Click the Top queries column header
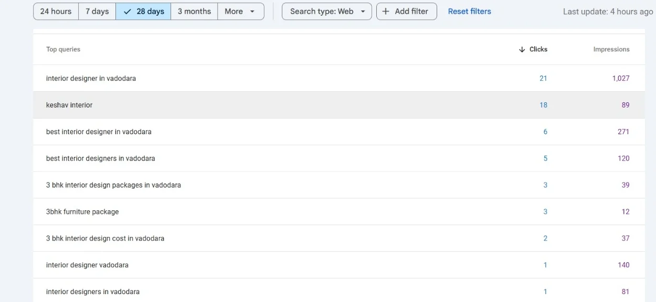Screen dimensions: 656x302 [x=63, y=49]
